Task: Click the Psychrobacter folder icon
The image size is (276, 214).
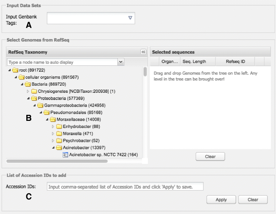Action: tap(59, 140)
